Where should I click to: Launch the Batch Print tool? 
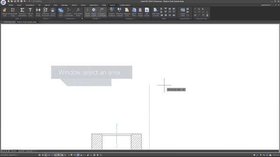click(x=134, y=12)
